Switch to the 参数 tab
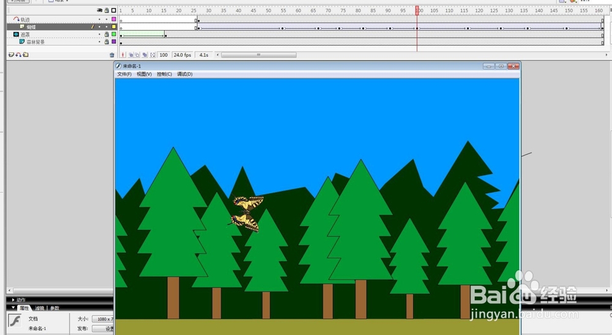Viewport: 612px width, 335px height. click(x=54, y=308)
